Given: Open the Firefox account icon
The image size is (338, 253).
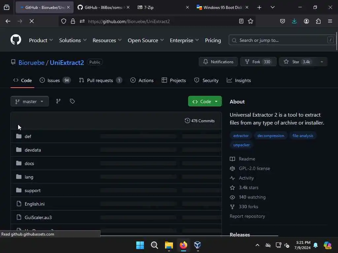Looking at the screenshot, I should click(x=306, y=21).
